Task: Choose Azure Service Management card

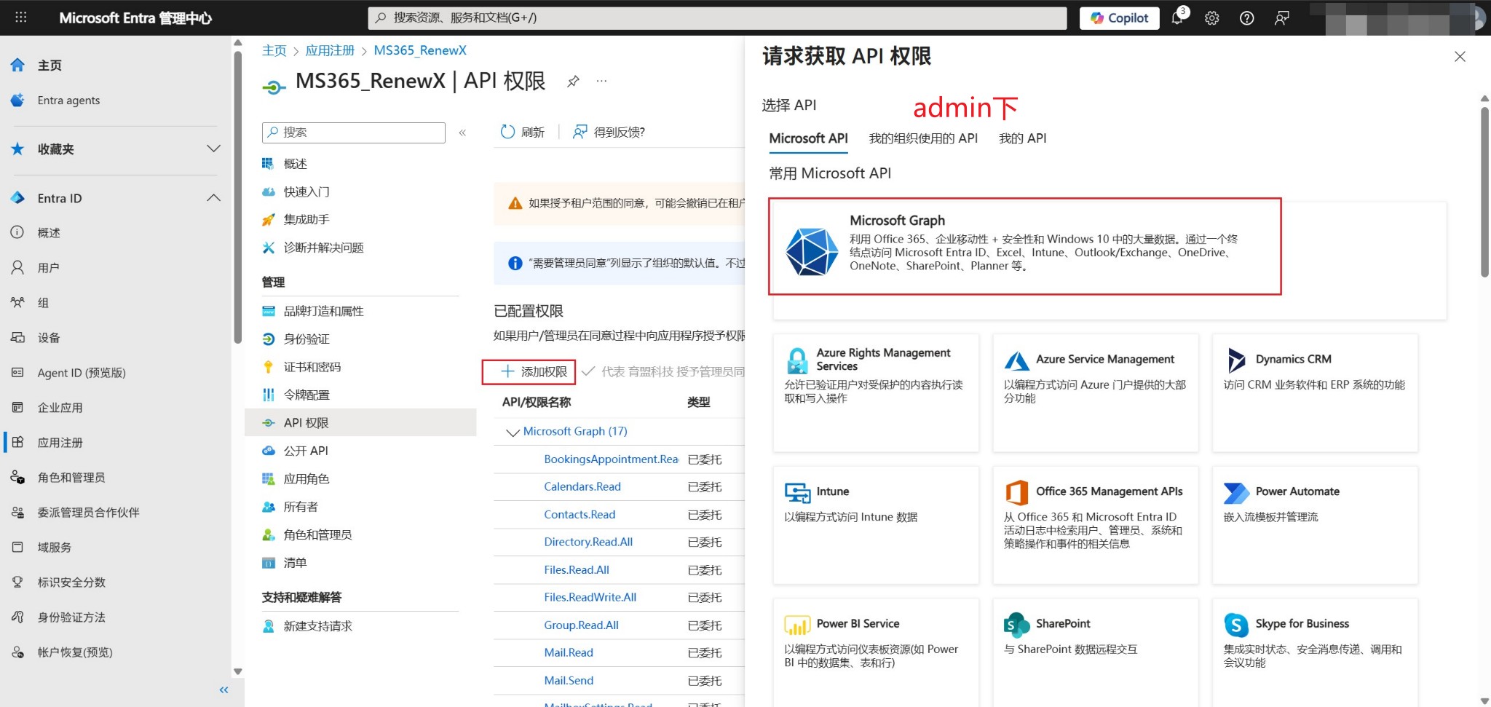Action: (x=1096, y=393)
